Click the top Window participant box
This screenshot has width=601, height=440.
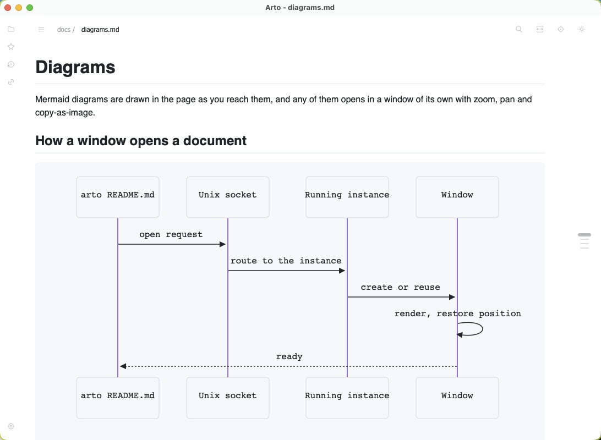[x=457, y=197]
